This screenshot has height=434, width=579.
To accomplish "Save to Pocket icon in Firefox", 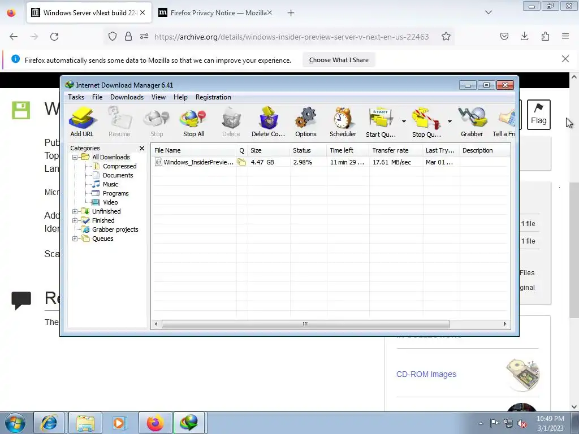I will [504, 36].
